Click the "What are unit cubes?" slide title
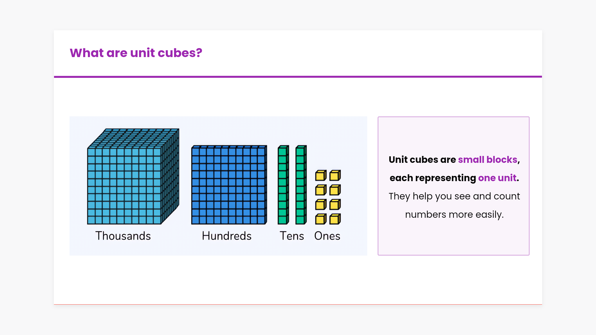 136,53
